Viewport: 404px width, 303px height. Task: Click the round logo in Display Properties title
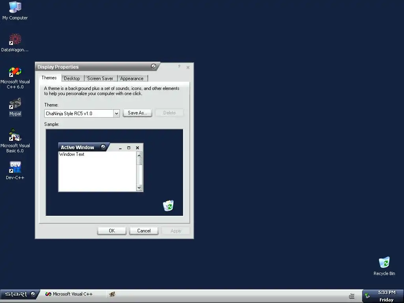153,66
